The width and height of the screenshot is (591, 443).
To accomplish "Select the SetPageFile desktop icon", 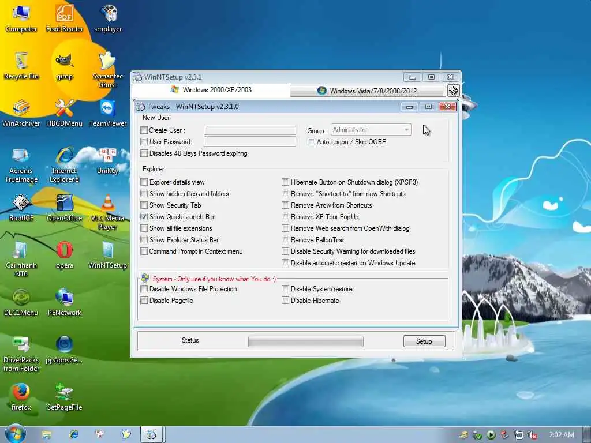I will pyautogui.click(x=65, y=397).
